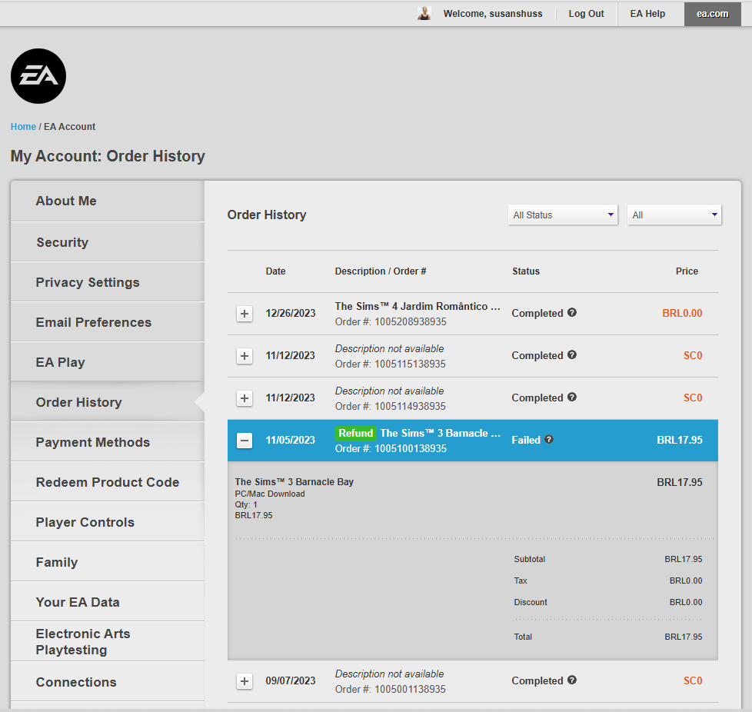Click the Home breadcrumb link
Screen dimensions: 752x712
[23, 127]
